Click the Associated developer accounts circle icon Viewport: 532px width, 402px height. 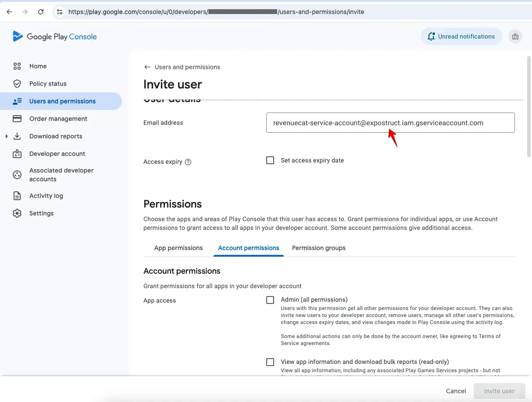(17, 175)
